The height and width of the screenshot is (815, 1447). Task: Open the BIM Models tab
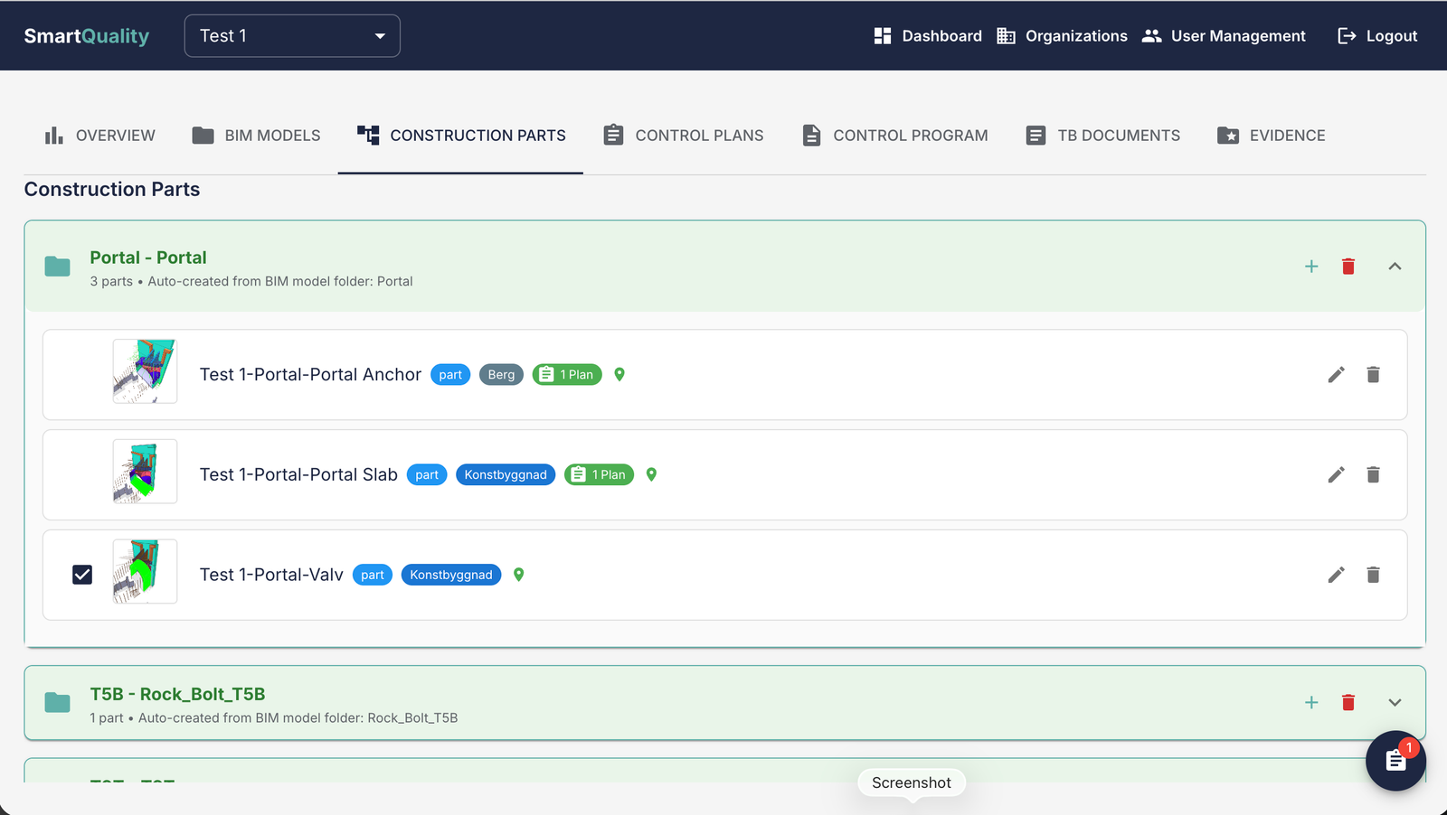[x=256, y=136]
